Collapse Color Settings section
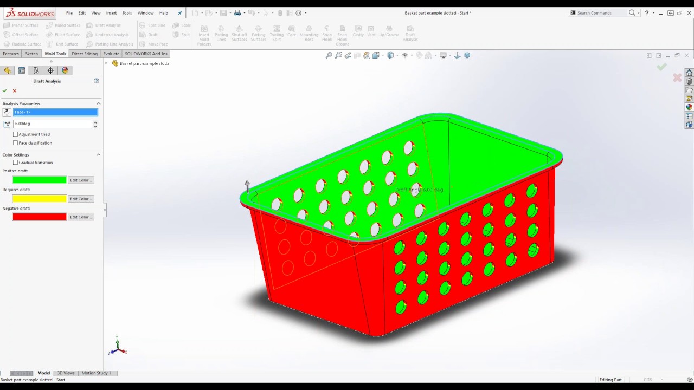 pos(99,155)
